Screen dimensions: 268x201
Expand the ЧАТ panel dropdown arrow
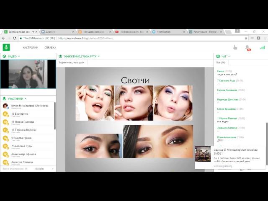[x=229, y=56]
